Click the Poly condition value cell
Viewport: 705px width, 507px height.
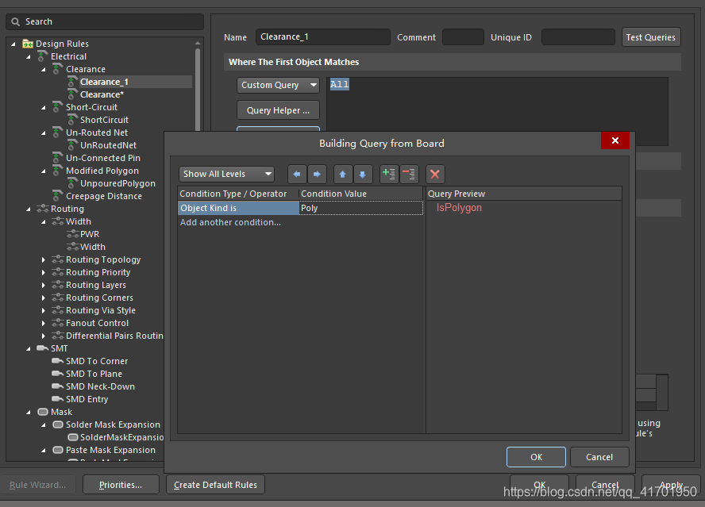(360, 208)
